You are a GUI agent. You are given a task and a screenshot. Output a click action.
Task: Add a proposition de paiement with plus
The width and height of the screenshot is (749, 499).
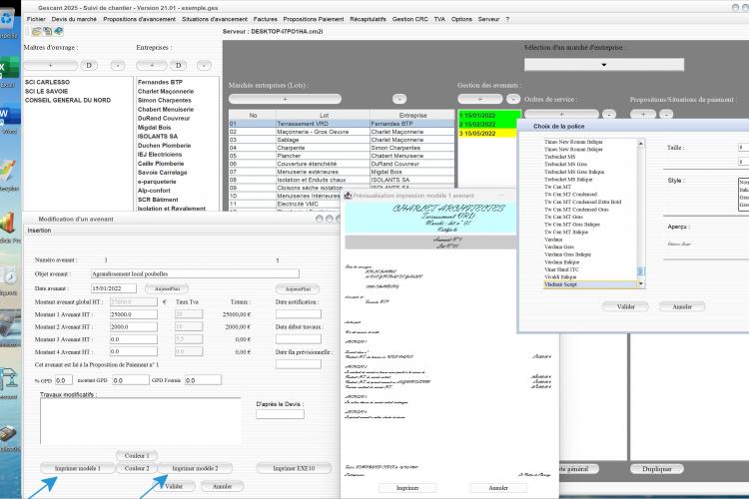click(x=643, y=114)
